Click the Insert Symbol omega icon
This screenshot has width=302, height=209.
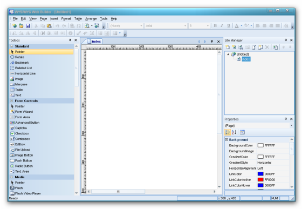79,25
